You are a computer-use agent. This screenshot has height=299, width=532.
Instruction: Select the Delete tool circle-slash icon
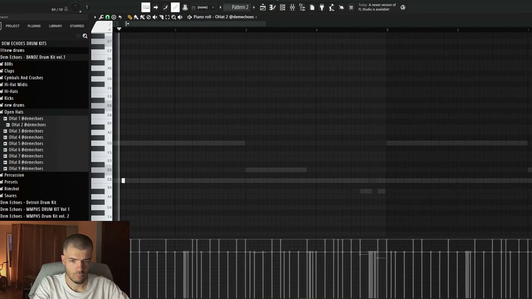pyautogui.click(x=148, y=17)
